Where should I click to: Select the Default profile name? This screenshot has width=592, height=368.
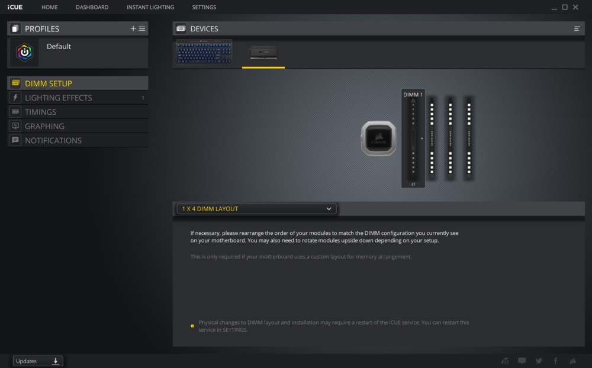pos(59,46)
